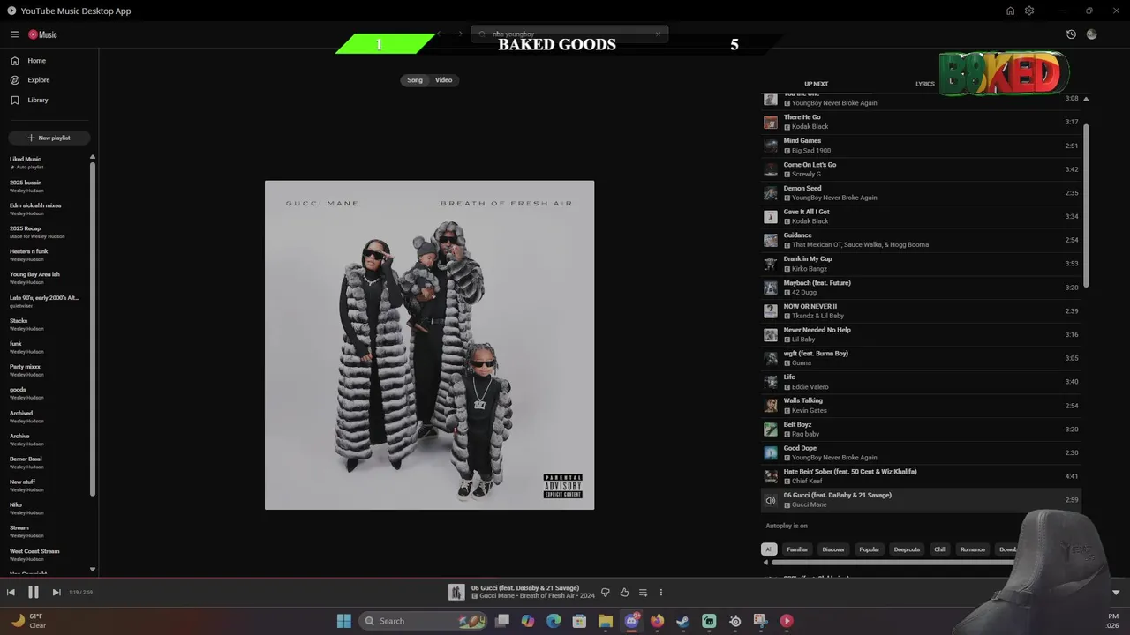Image resolution: width=1130 pixels, height=635 pixels.
Task: Open the hamburger guide menu
Action: [15, 34]
